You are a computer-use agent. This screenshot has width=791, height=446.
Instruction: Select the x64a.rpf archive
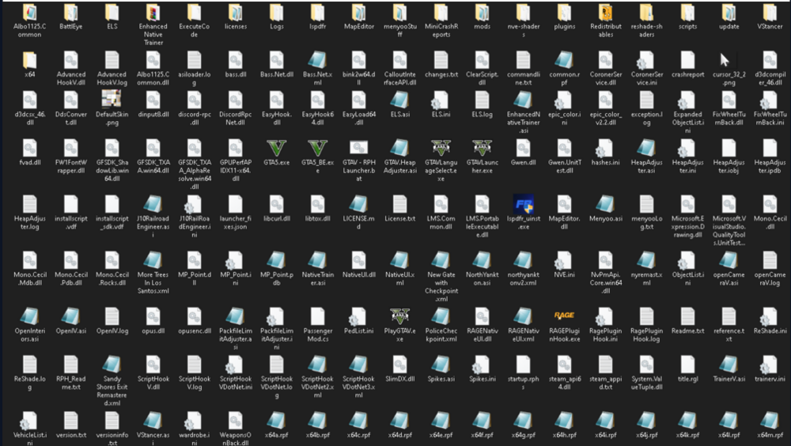[276, 421]
